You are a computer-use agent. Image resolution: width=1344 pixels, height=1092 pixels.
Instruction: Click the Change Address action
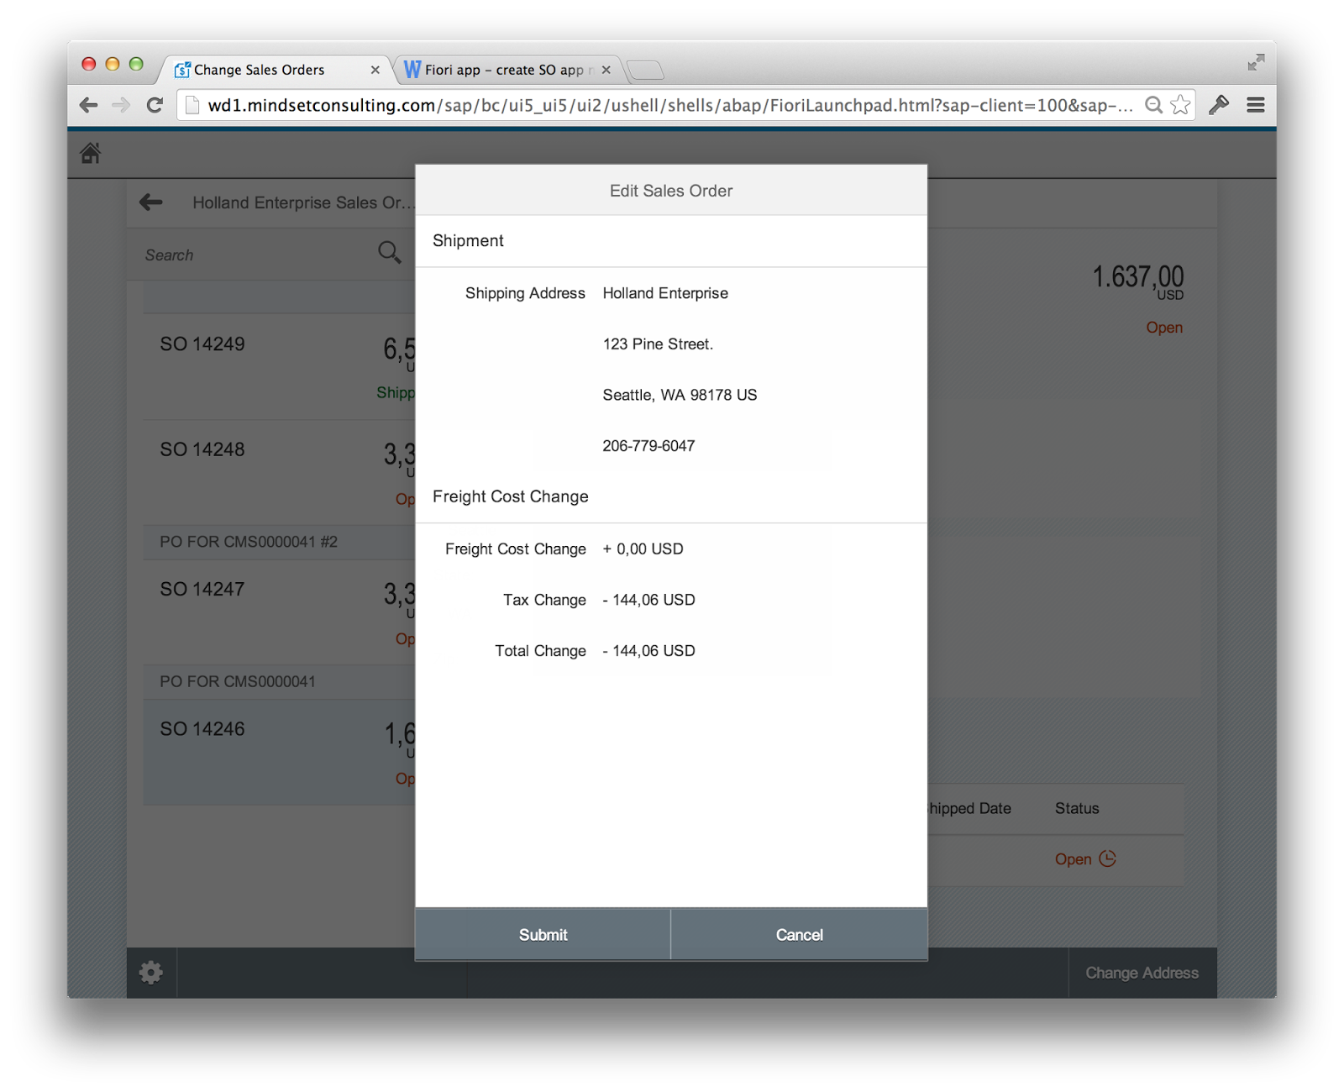1142,972
